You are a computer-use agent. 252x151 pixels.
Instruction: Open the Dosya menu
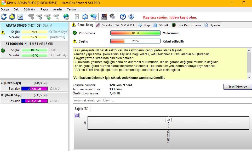point(5,9)
